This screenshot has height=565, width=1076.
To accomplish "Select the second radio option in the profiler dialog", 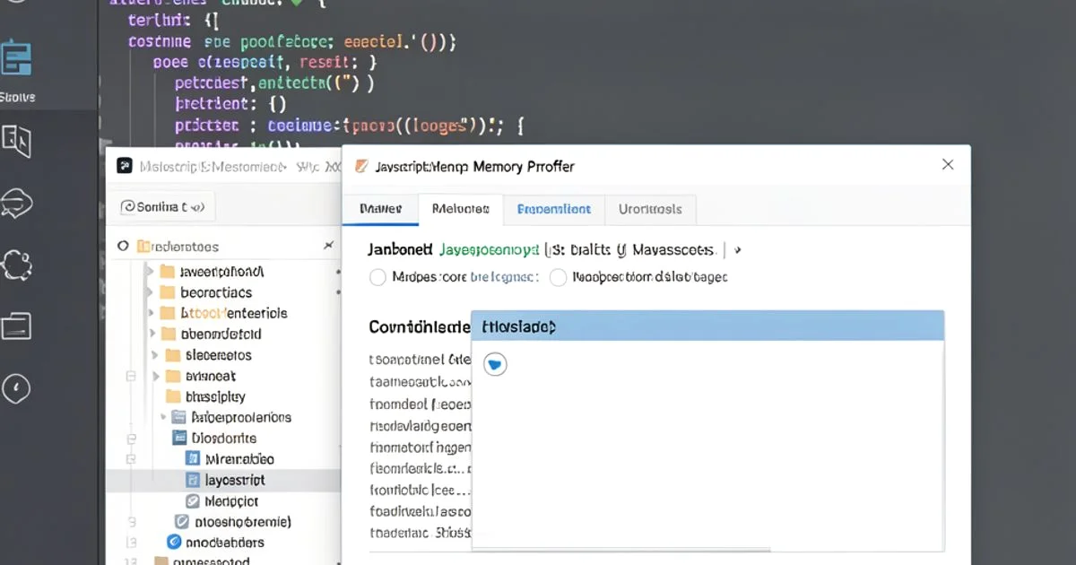I will coord(558,277).
